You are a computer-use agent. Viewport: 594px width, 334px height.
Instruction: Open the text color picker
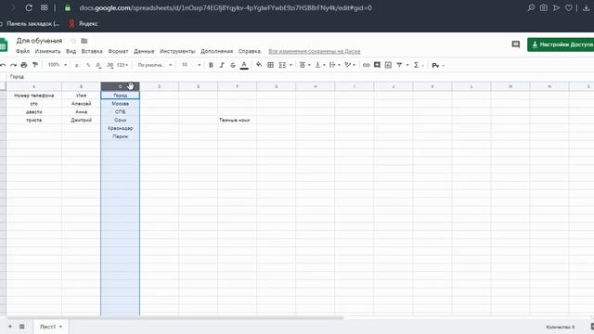pos(244,65)
